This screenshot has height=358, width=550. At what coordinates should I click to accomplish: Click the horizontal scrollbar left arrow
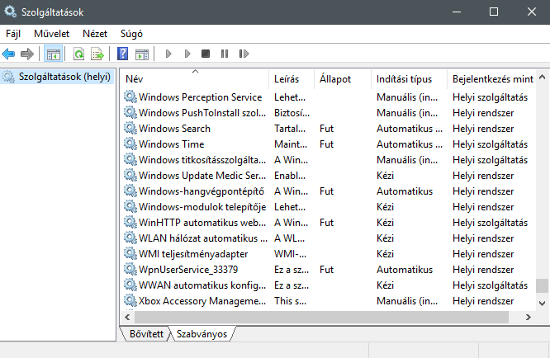point(127,318)
